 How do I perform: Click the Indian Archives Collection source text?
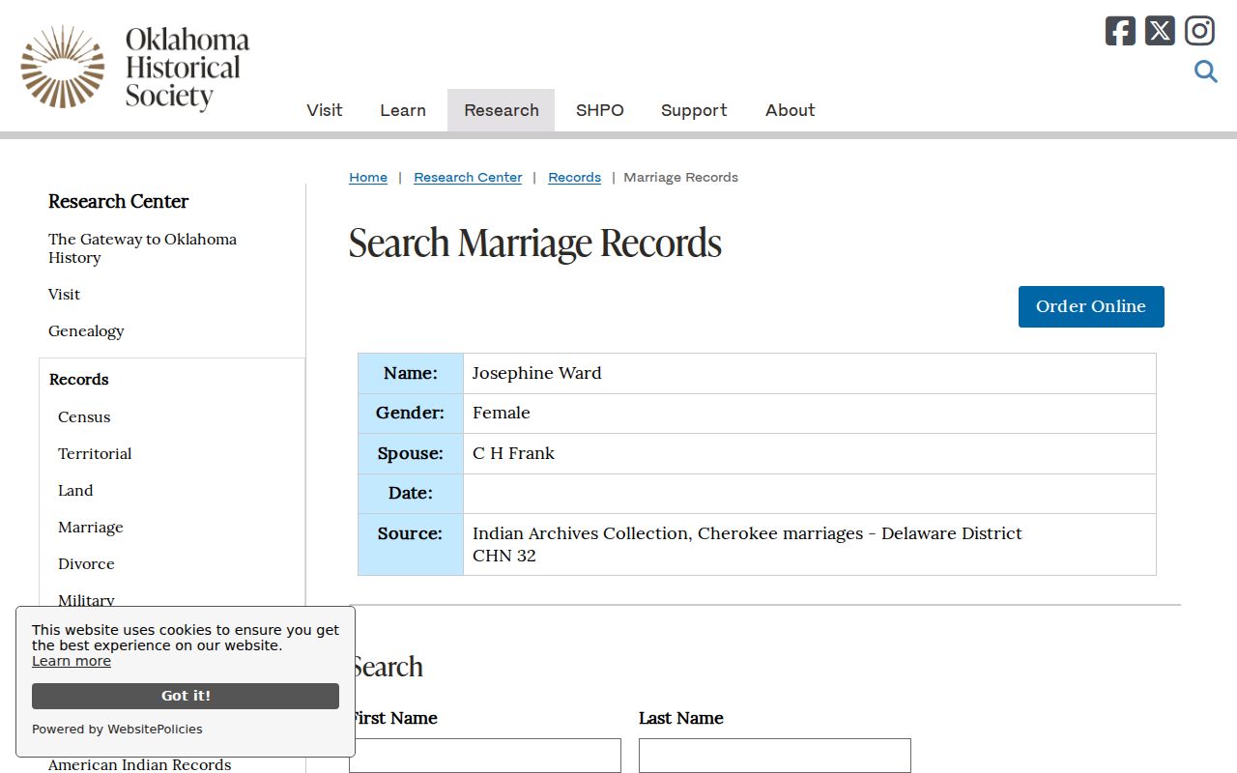pyautogui.click(x=747, y=533)
